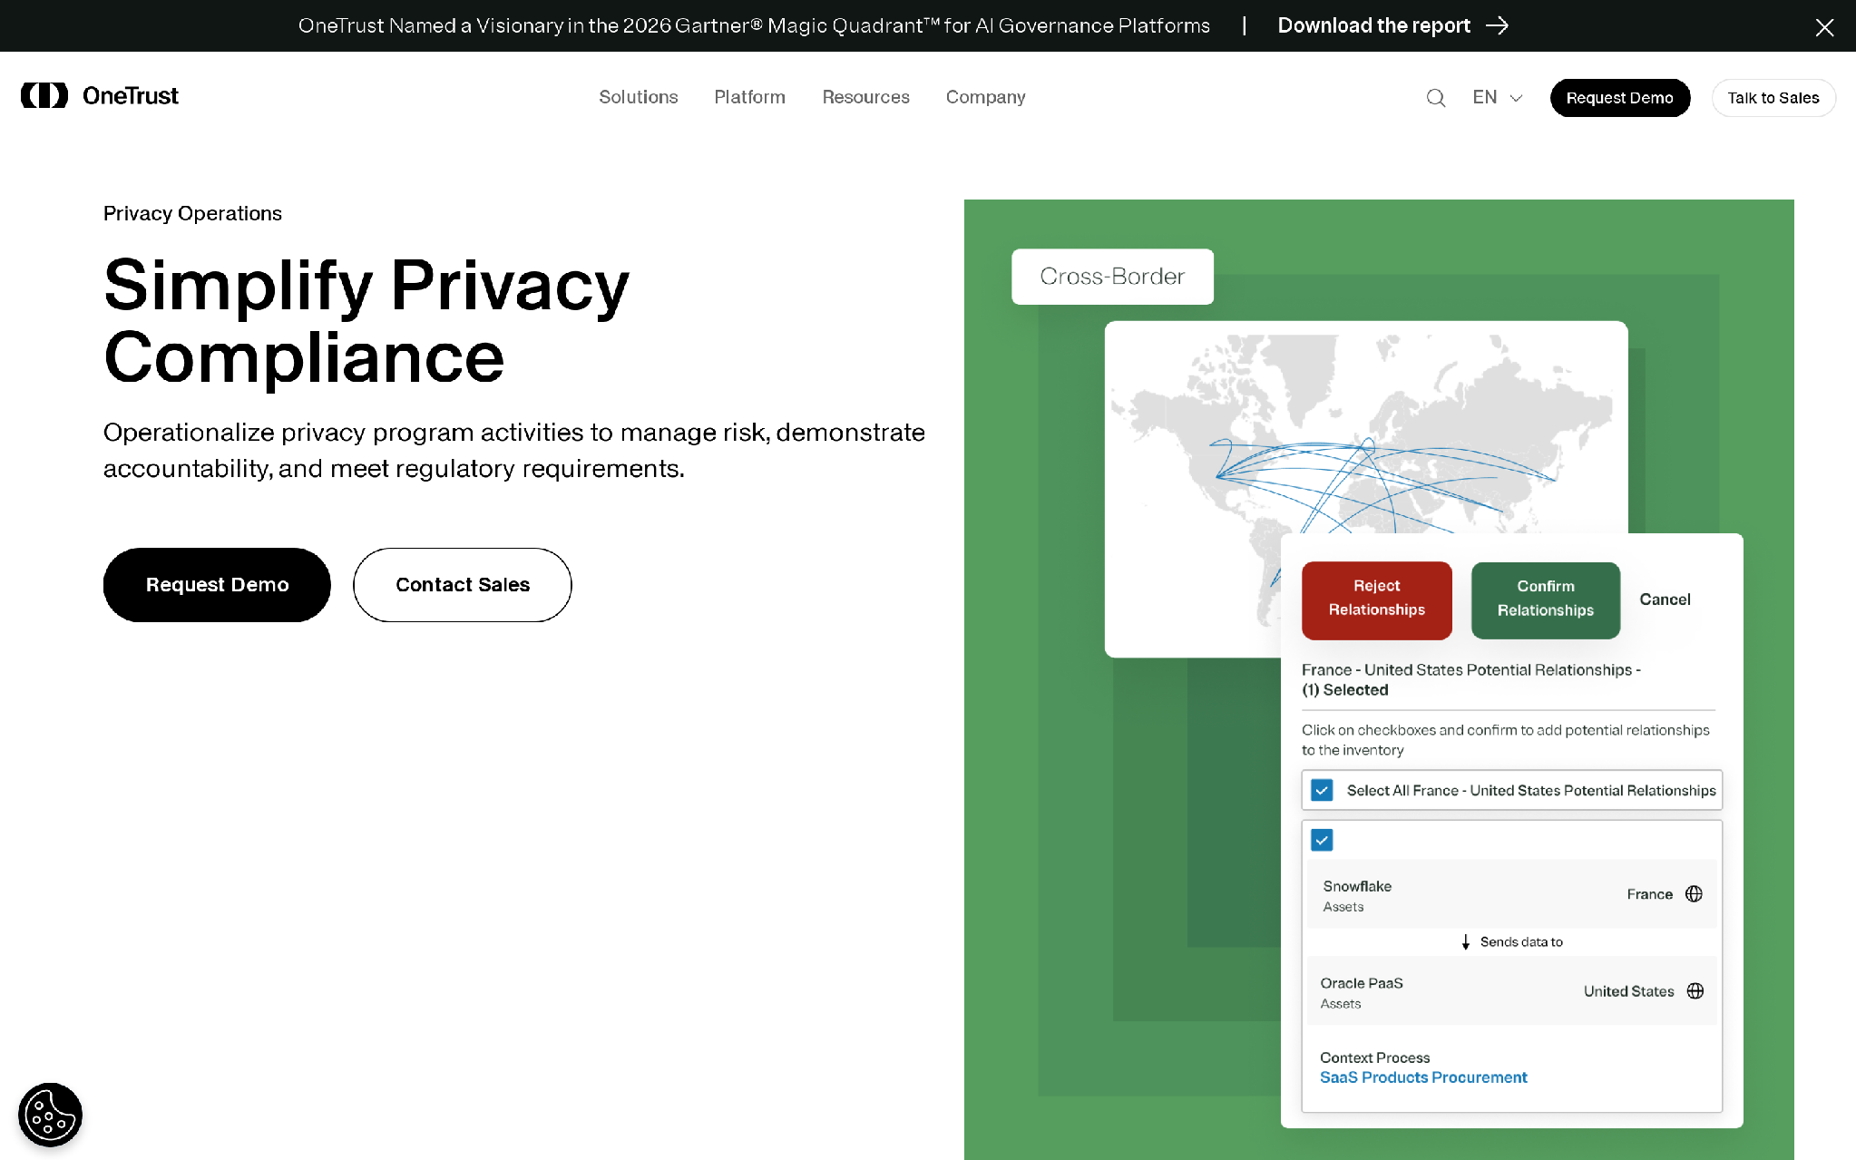Click Confirm Relationships button

tap(1545, 599)
